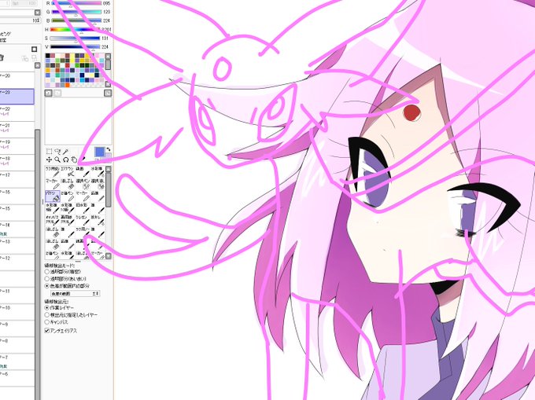Click the scrollbar thumb beside swatches
The image size is (535, 400).
[x=108, y=64]
